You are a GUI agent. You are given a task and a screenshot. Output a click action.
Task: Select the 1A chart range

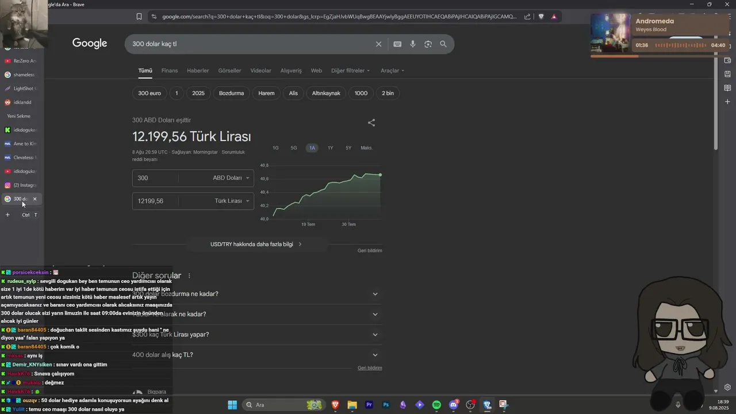pyautogui.click(x=312, y=148)
